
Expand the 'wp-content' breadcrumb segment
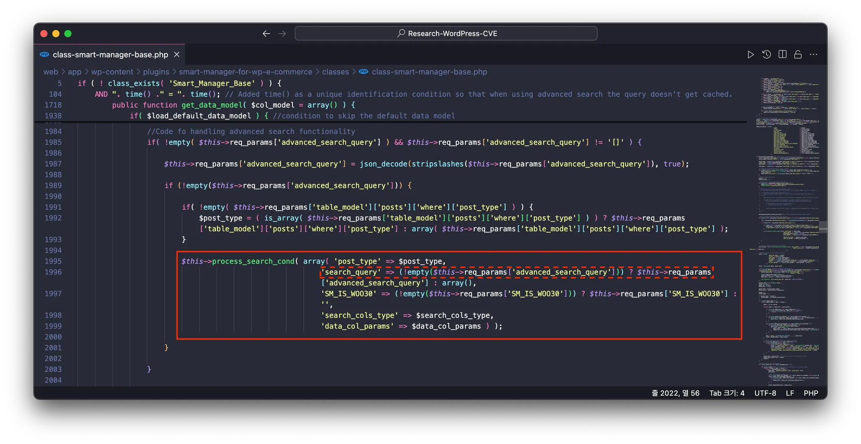[112, 72]
